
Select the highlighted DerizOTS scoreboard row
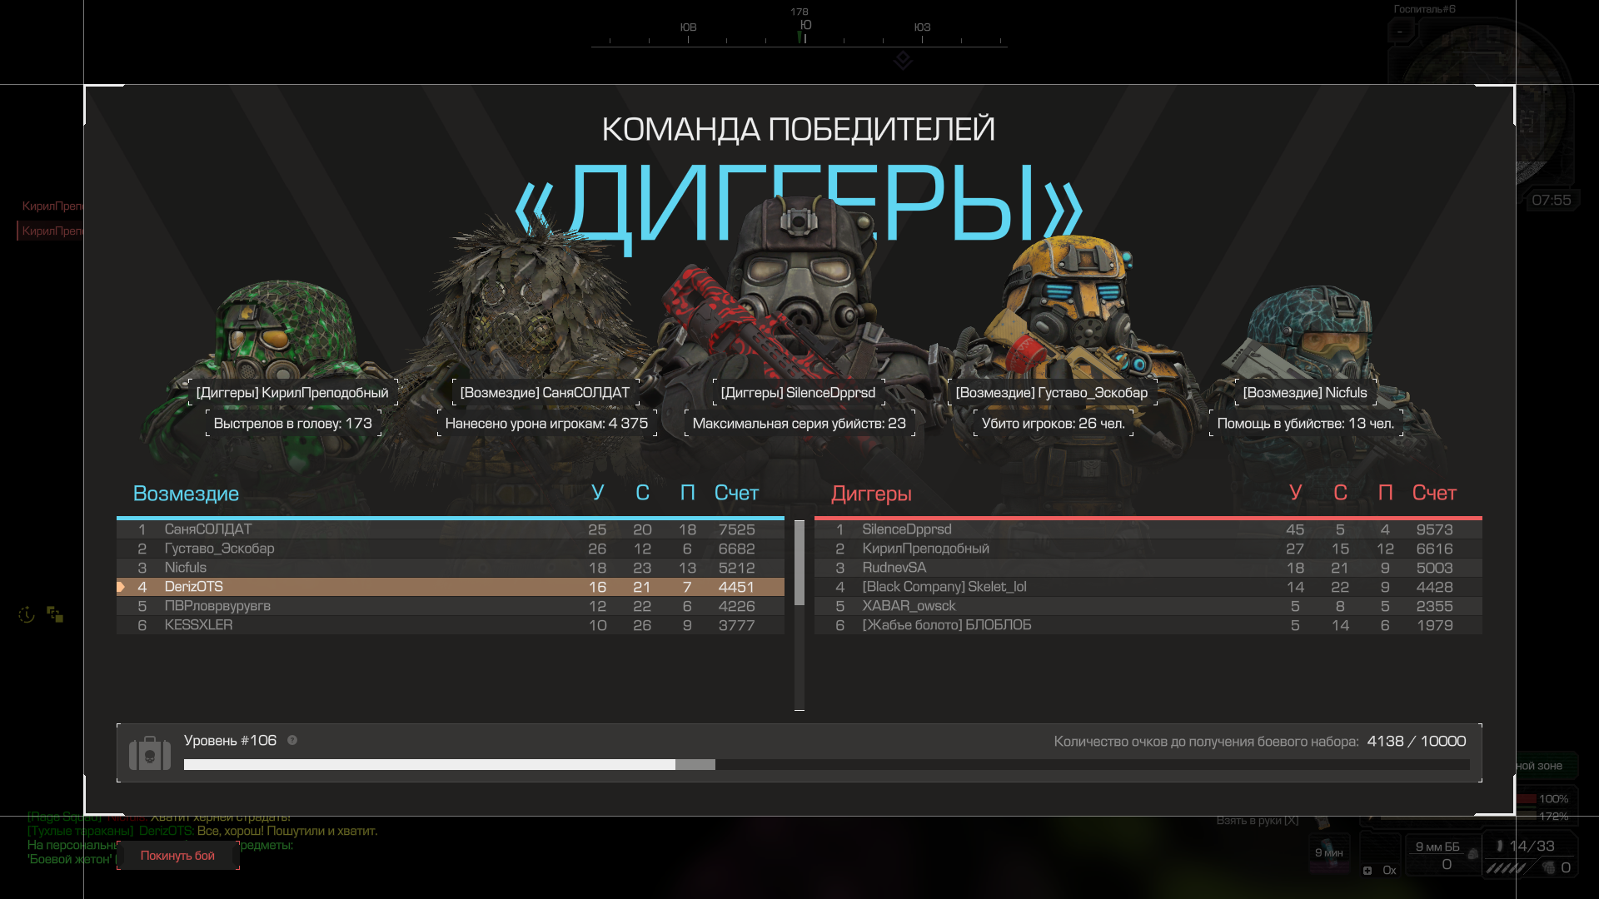pos(450,587)
